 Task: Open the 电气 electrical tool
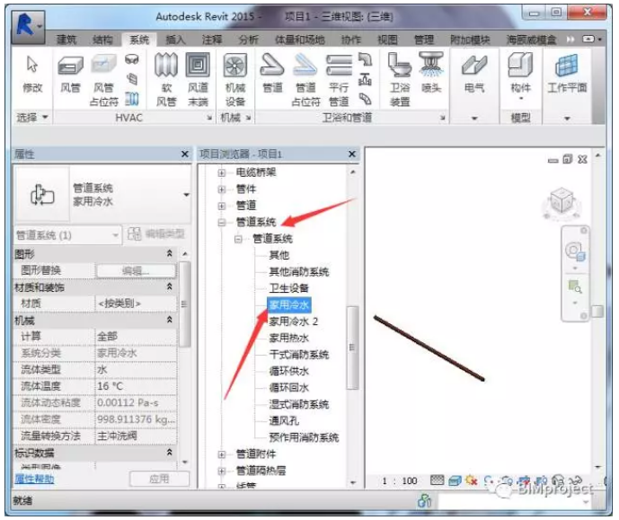click(x=474, y=75)
